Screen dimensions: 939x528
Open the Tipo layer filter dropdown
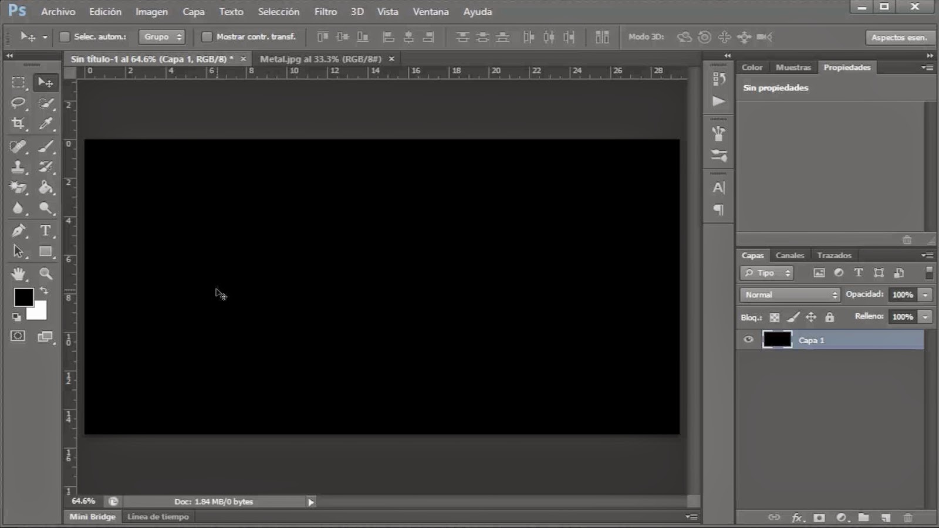point(766,273)
